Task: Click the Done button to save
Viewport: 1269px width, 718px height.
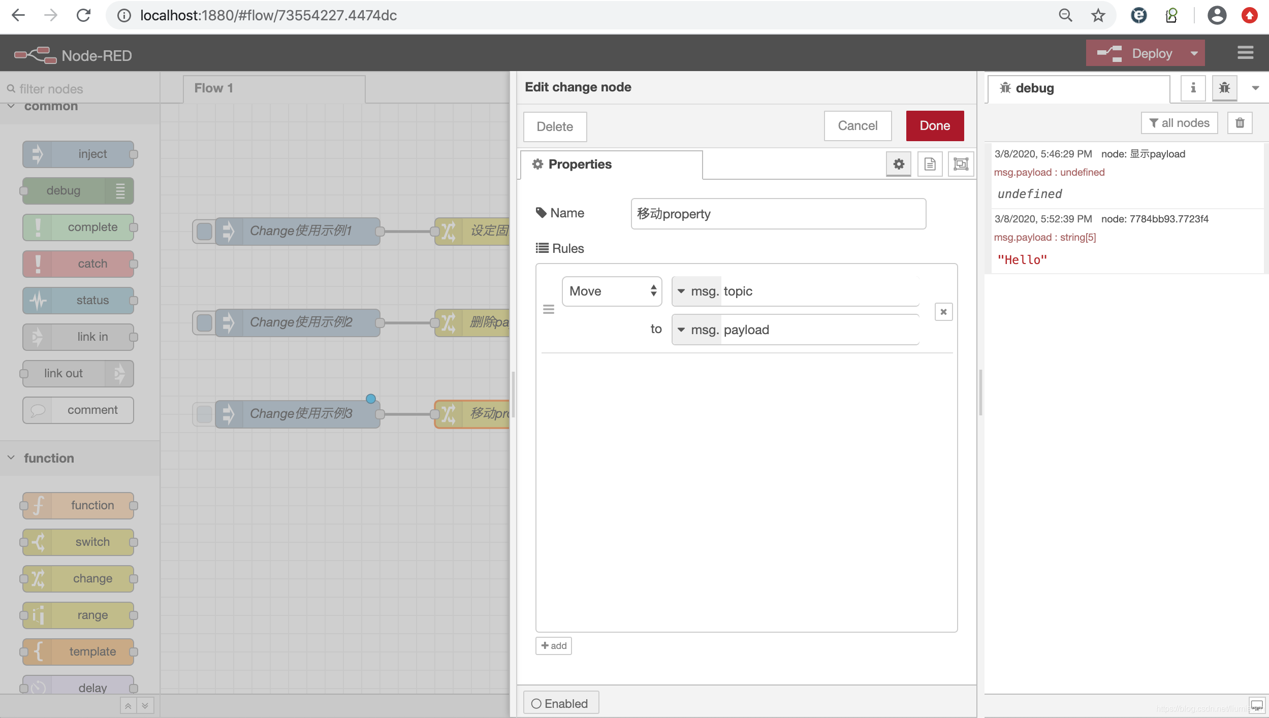Action: click(935, 124)
